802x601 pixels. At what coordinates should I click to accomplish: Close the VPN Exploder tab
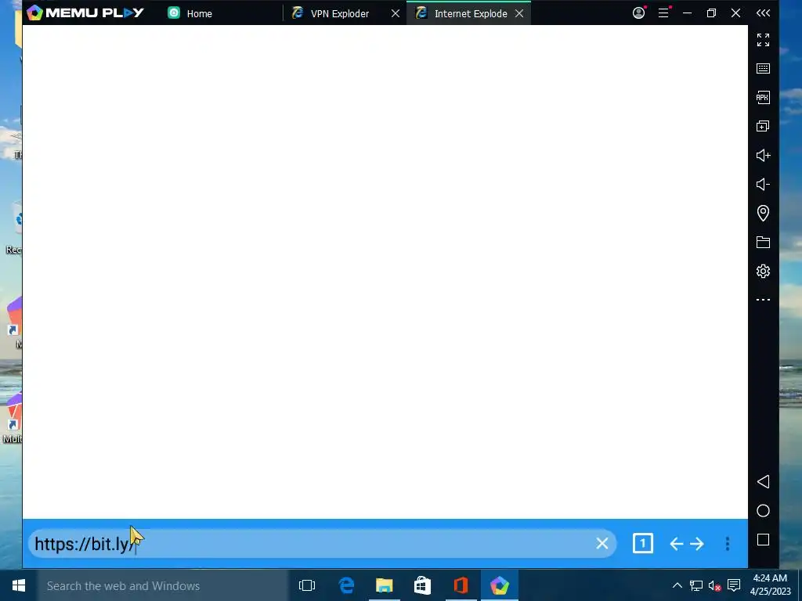point(396,13)
